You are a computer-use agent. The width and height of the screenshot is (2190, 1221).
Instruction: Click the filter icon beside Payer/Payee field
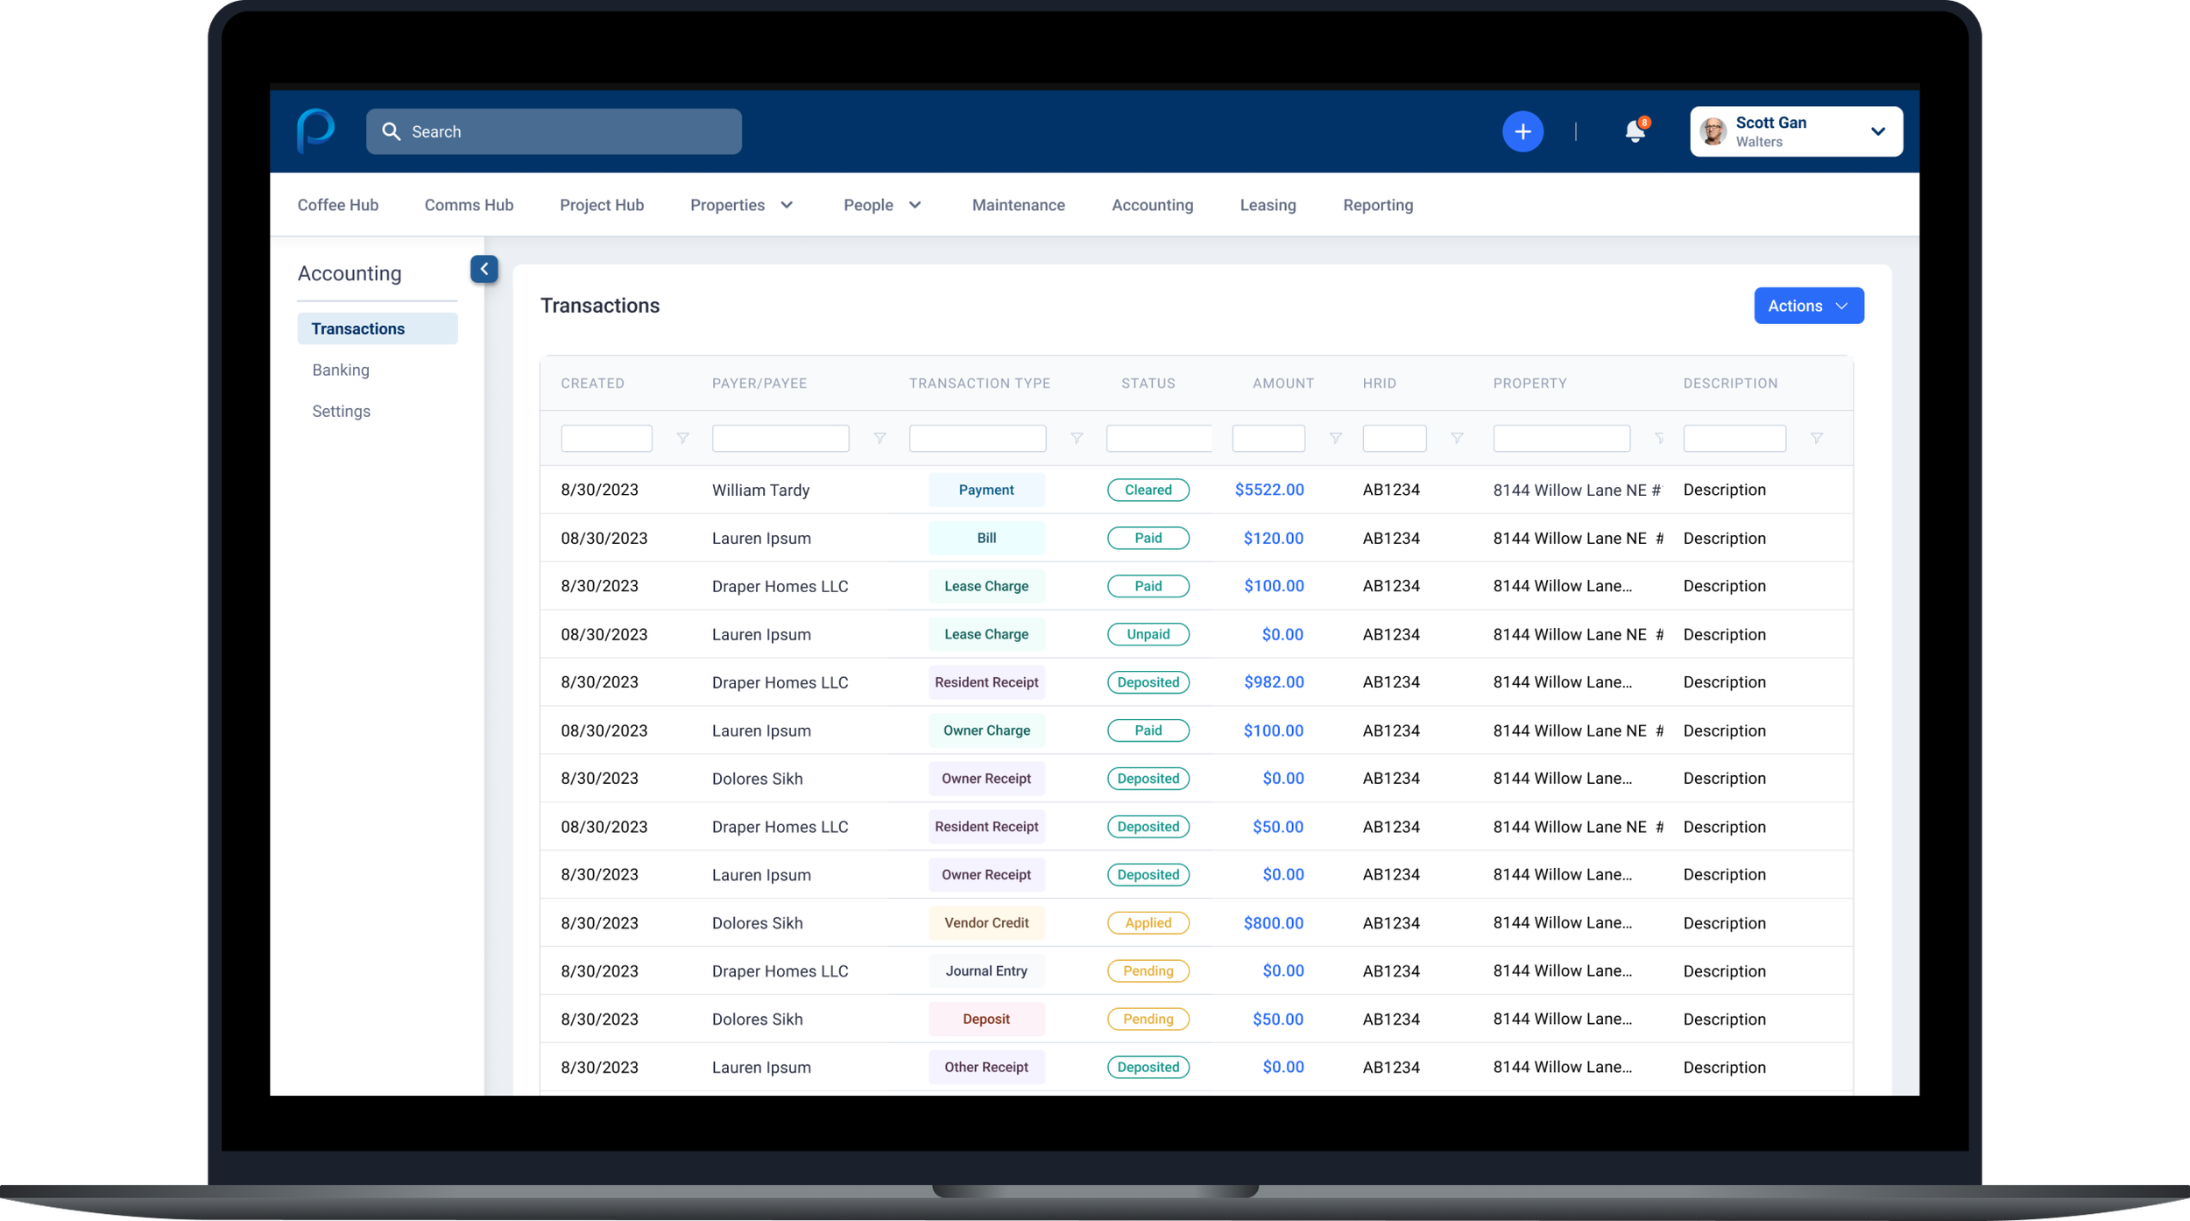coord(880,438)
